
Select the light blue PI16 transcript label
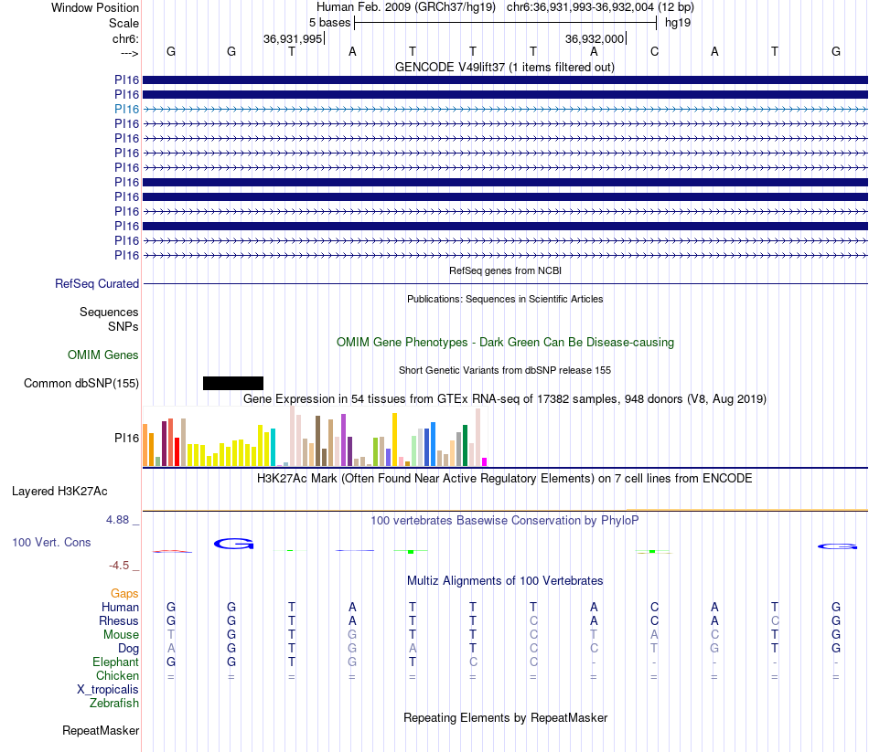126,109
